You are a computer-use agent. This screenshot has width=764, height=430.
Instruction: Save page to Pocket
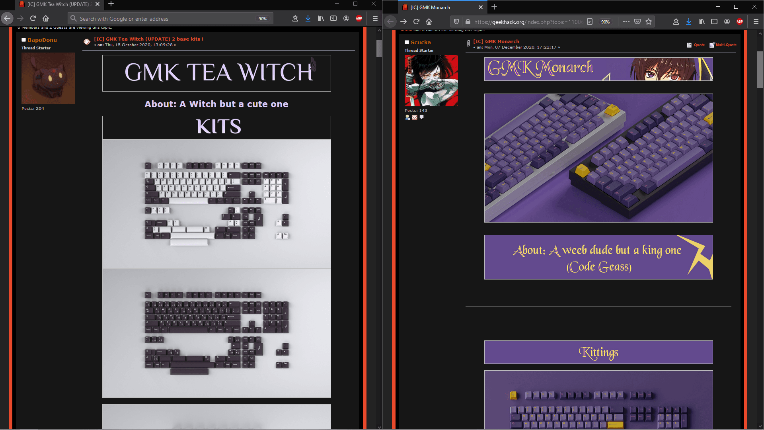pos(637,22)
